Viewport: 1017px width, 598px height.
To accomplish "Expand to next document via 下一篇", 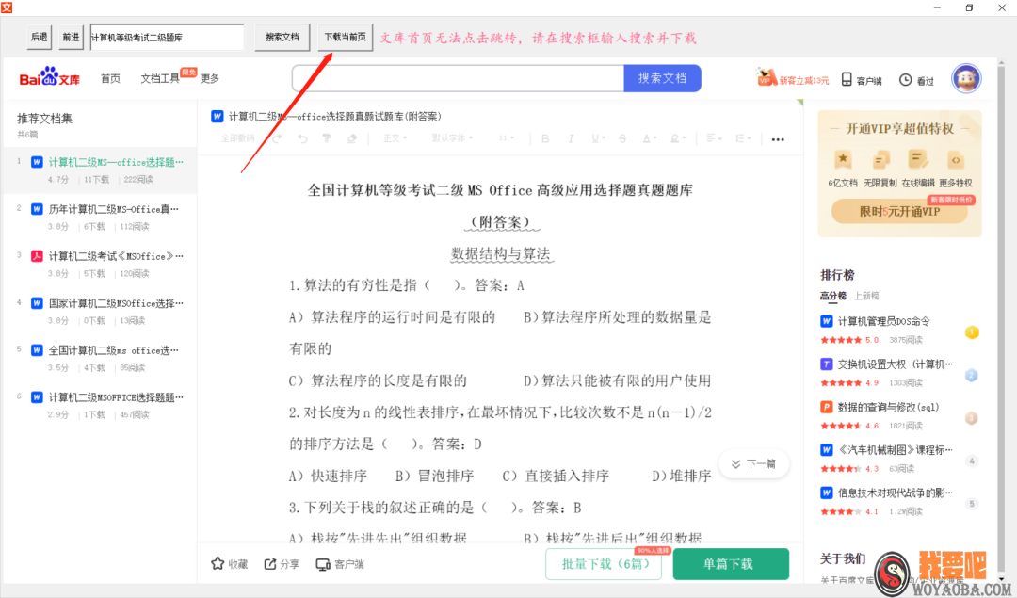I will point(752,463).
